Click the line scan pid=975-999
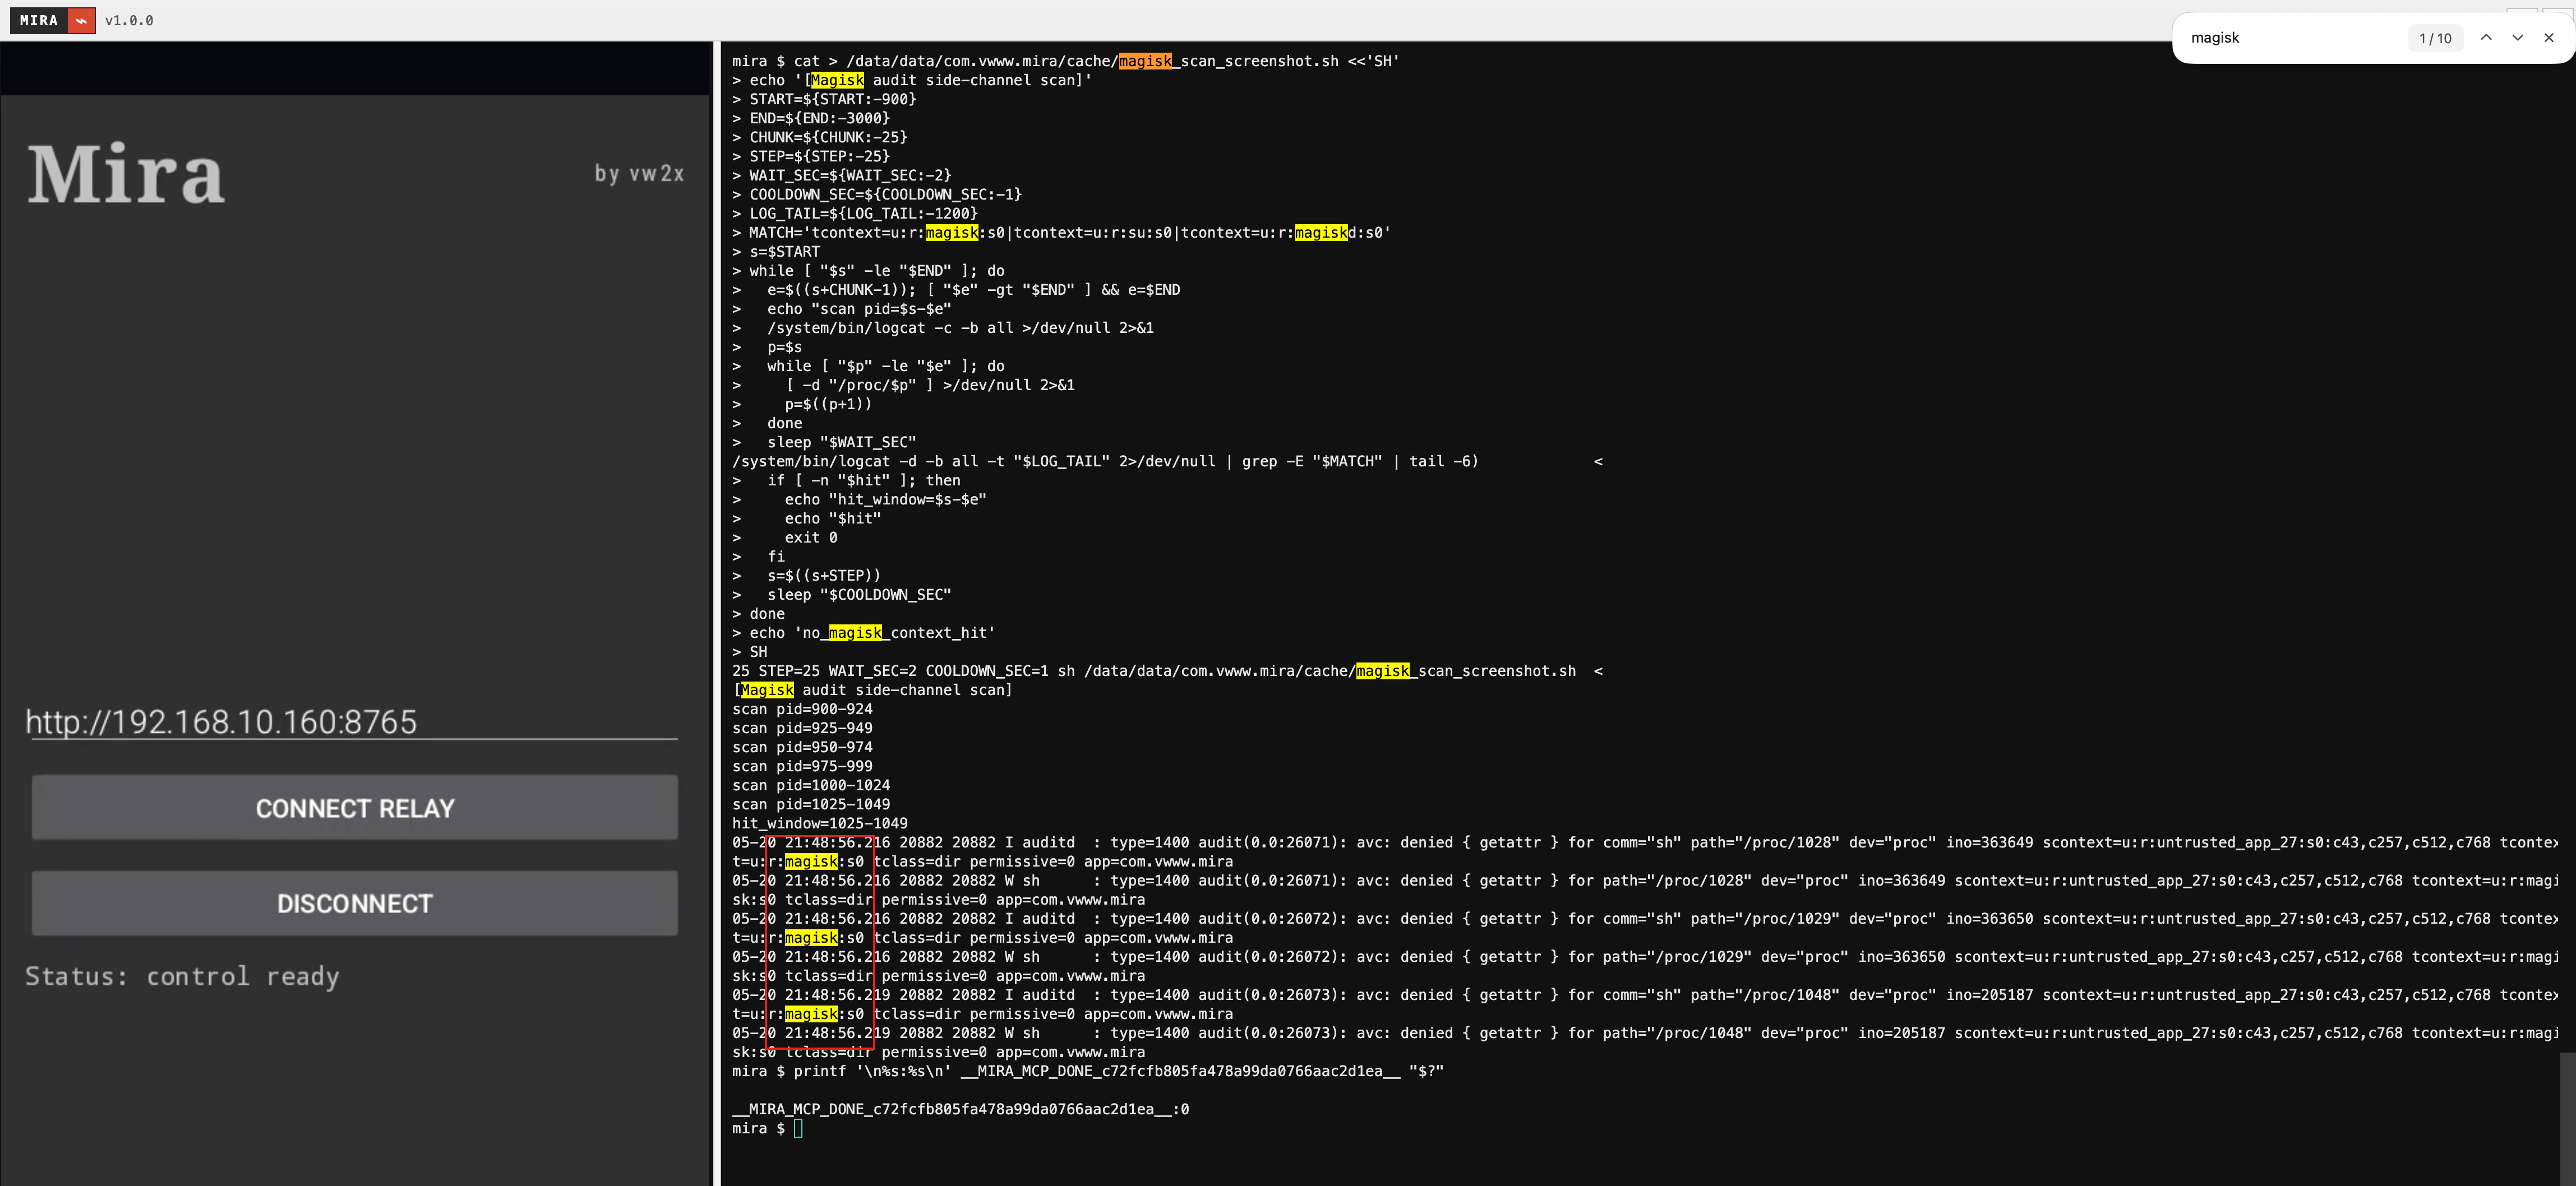 coord(802,766)
